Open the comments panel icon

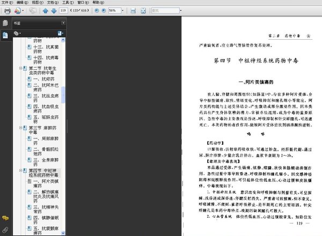pyautogui.click(x=5, y=218)
